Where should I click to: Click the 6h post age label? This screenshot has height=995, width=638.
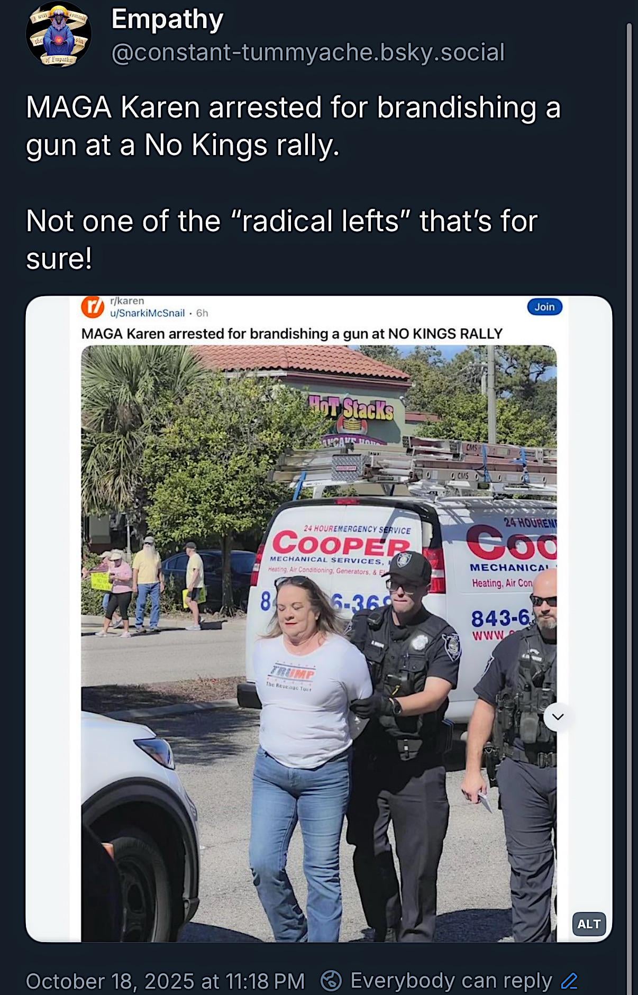(202, 313)
